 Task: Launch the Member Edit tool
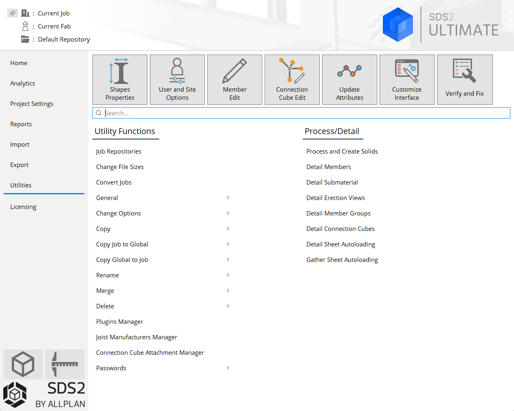[x=235, y=80]
